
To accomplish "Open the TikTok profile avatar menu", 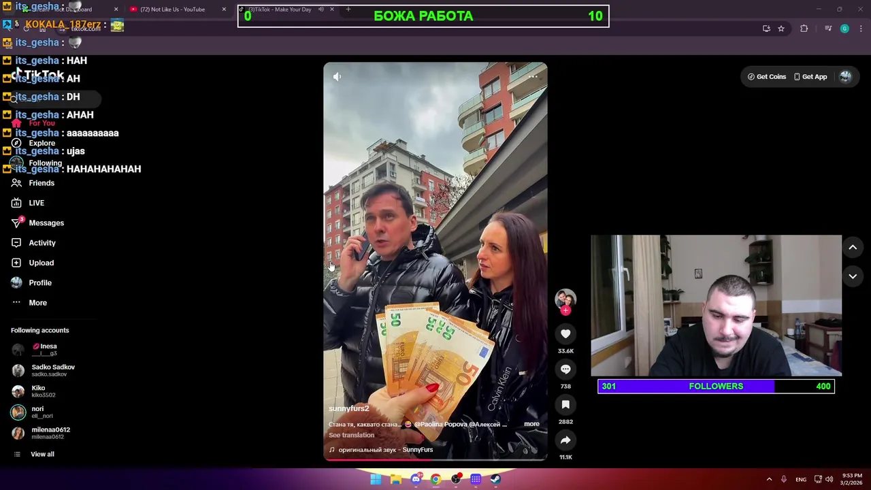I will [x=845, y=77].
